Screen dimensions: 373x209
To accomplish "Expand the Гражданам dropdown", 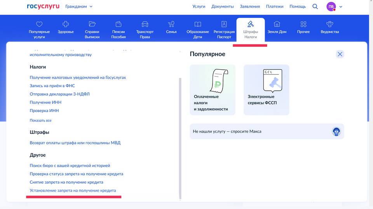I will pyautogui.click(x=79, y=7).
